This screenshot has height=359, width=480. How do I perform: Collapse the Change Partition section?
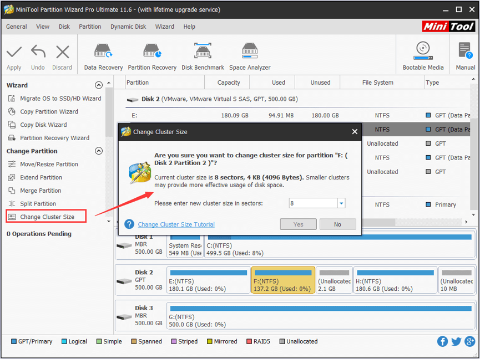pyautogui.click(x=99, y=151)
